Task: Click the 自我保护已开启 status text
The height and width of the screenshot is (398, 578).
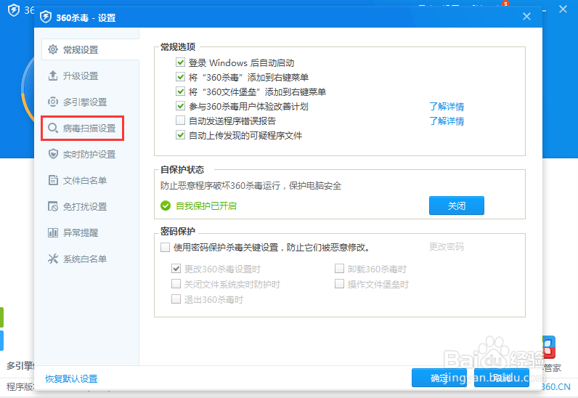Action: (206, 206)
